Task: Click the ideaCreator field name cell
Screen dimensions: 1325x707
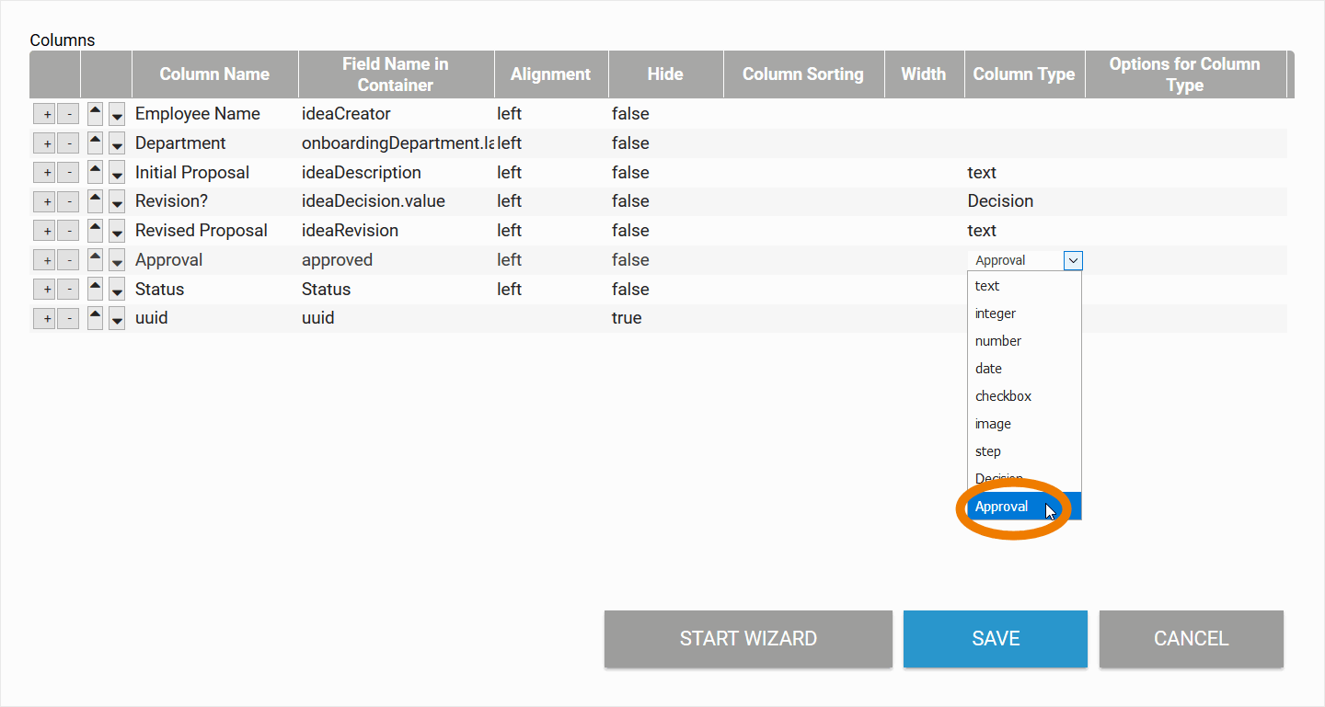Action: 346,114
